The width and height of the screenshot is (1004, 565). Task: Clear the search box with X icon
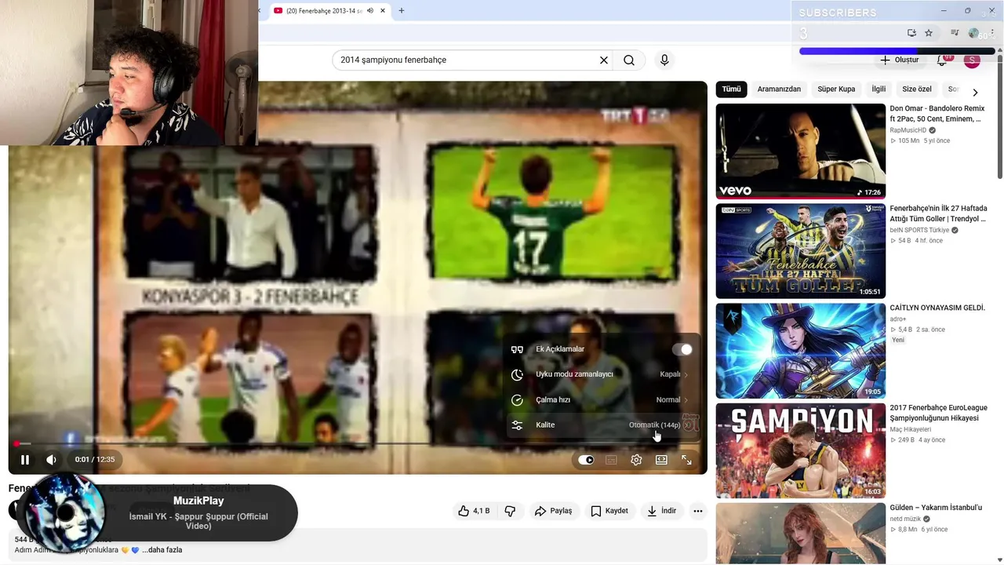pyautogui.click(x=604, y=60)
